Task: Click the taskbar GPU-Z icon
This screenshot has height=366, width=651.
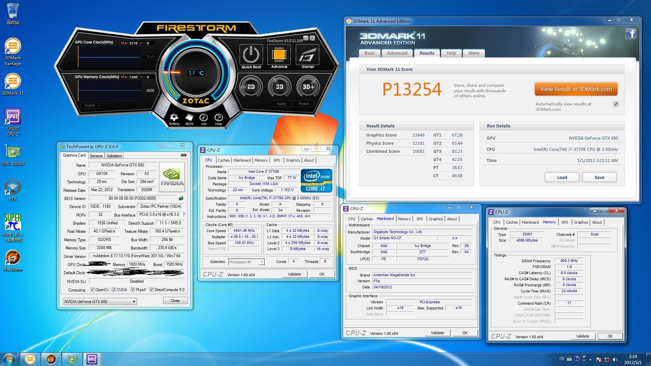Action: pos(72,359)
